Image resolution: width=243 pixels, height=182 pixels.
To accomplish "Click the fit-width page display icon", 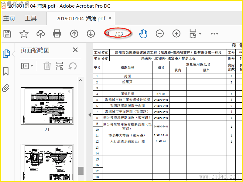I will (x=193, y=34).
